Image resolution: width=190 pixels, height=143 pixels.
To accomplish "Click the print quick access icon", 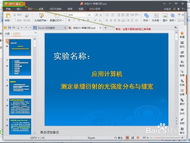I will point(14,27).
